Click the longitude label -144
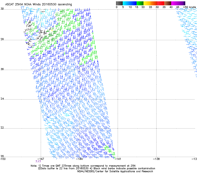 (x=79, y=159)
